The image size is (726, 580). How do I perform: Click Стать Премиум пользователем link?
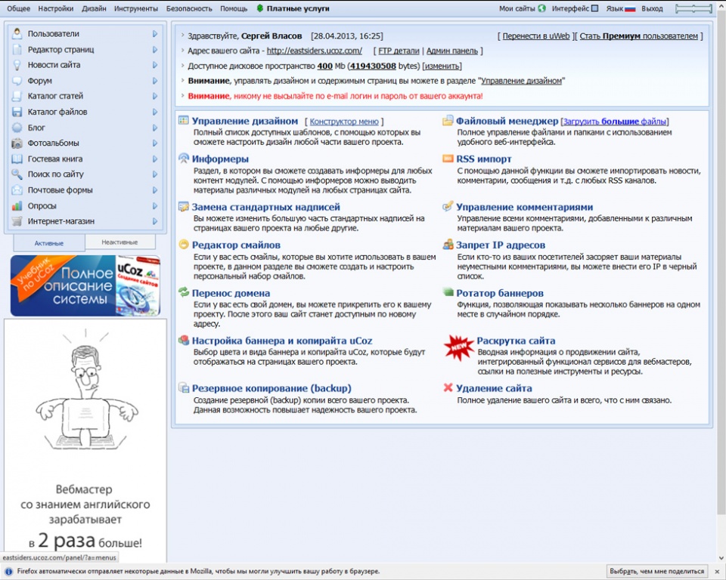638,36
